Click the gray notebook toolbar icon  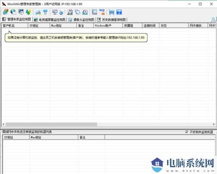[x=95, y=12]
